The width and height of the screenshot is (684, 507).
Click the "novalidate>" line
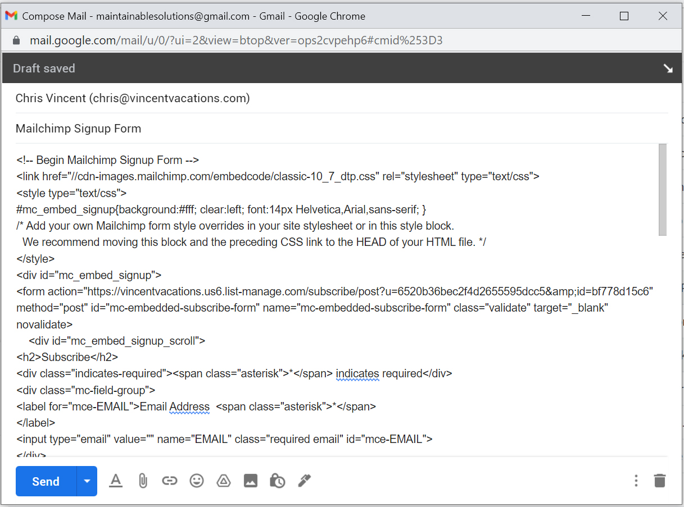click(x=44, y=325)
